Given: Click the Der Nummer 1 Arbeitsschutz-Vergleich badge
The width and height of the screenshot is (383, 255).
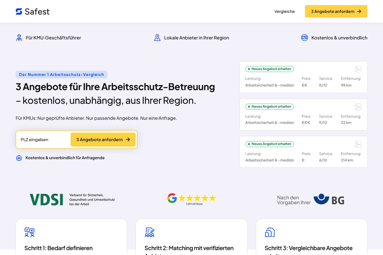Looking at the screenshot, I should 61,74.
